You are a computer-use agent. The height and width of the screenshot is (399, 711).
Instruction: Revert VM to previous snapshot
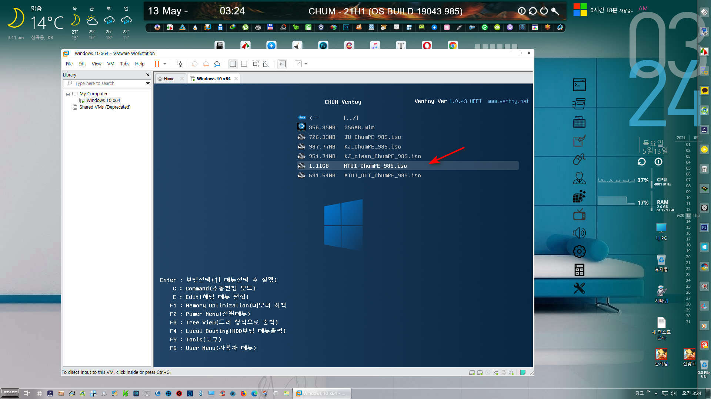pos(206,64)
